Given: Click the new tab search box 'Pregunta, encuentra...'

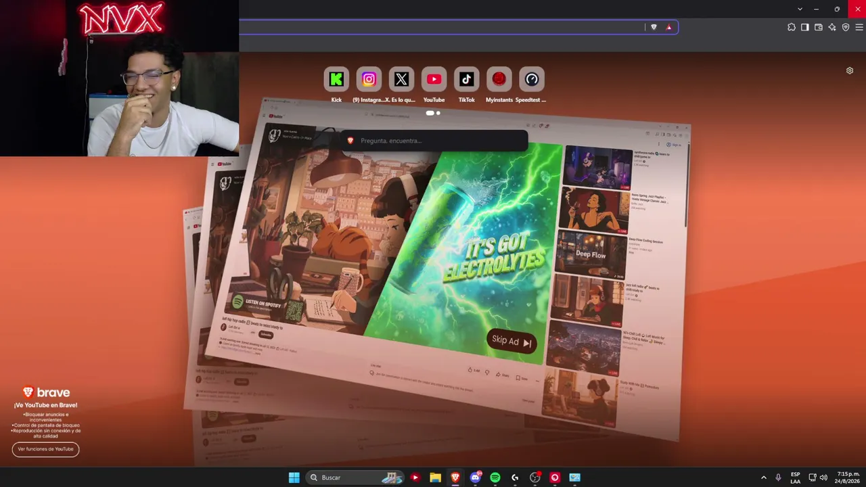Looking at the screenshot, I should [434, 141].
